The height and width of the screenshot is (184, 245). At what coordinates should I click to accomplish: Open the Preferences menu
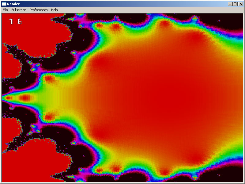(39, 10)
